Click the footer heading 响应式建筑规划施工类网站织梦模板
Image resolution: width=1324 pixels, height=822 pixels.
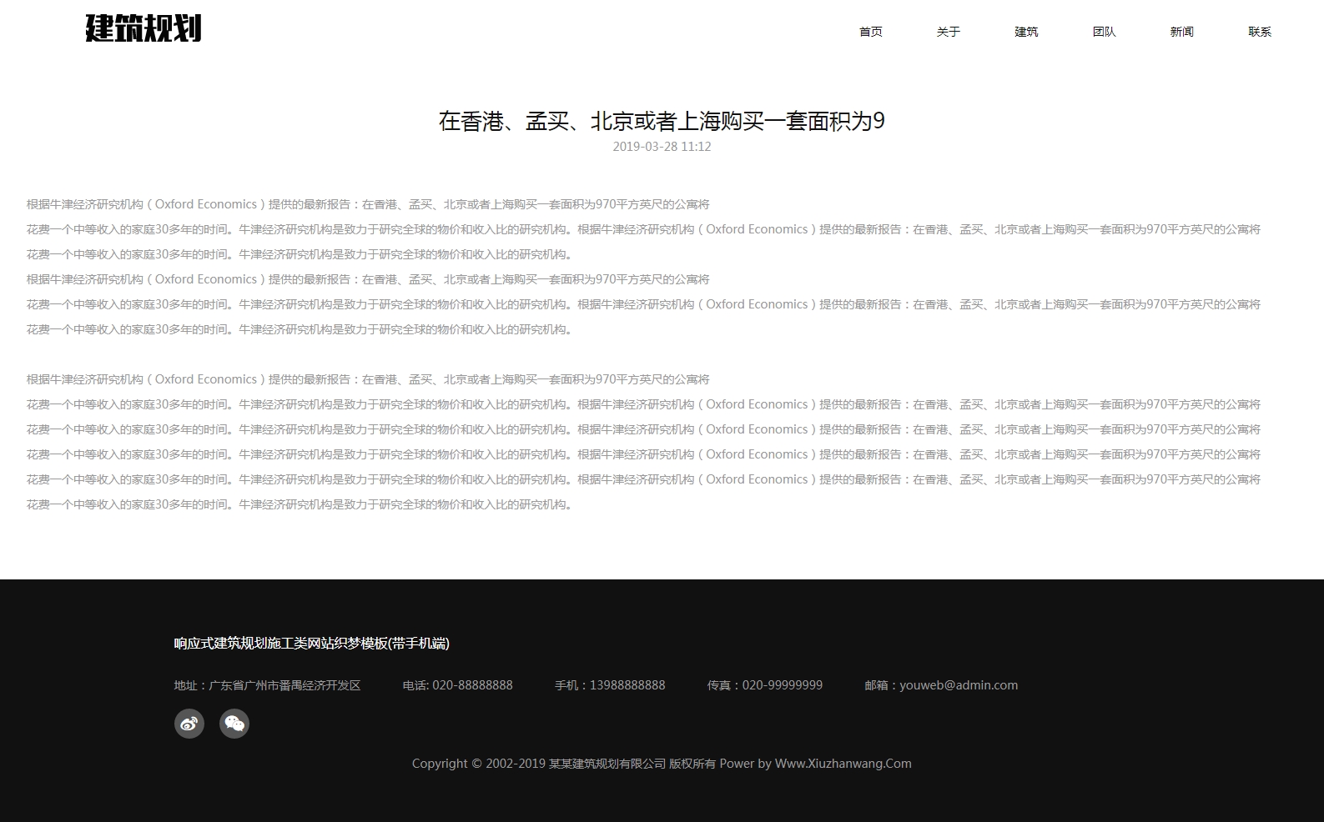tap(311, 644)
